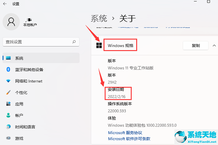Screen dimensions: 218x145
Task: Click the 22000.593 build value
Action: pyautogui.click(x=117, y=111)
